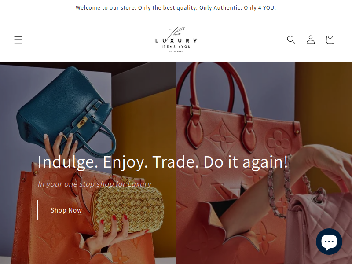Screen dimensions: 352x264
Task: Open the Shopify chat bubble widget
Action: point(329,241)
